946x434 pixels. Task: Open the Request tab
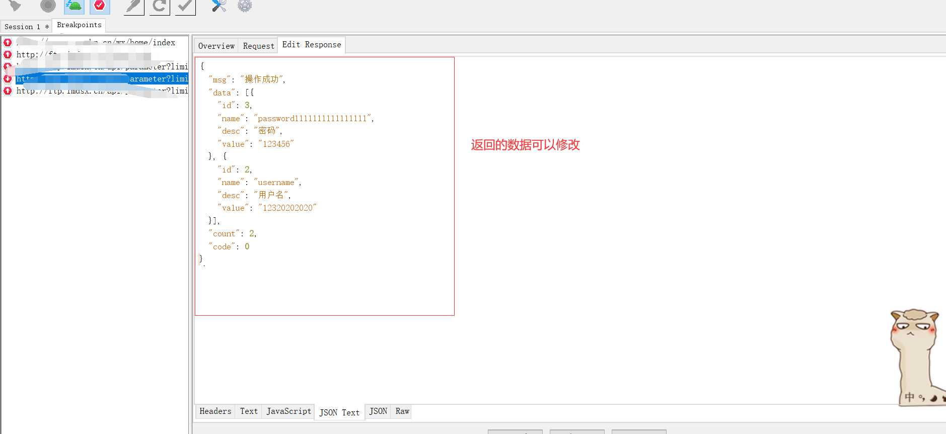click(x=258, y=46)
